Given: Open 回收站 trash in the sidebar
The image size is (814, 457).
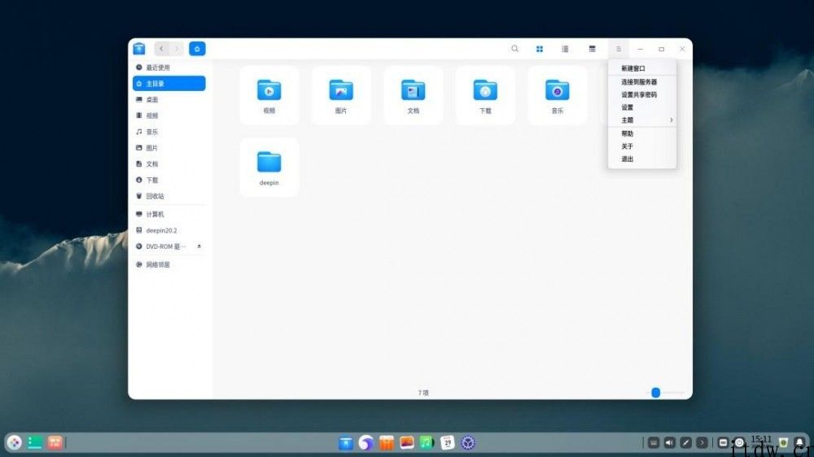Looking at the screenshot, I should (x=168, y=196).
